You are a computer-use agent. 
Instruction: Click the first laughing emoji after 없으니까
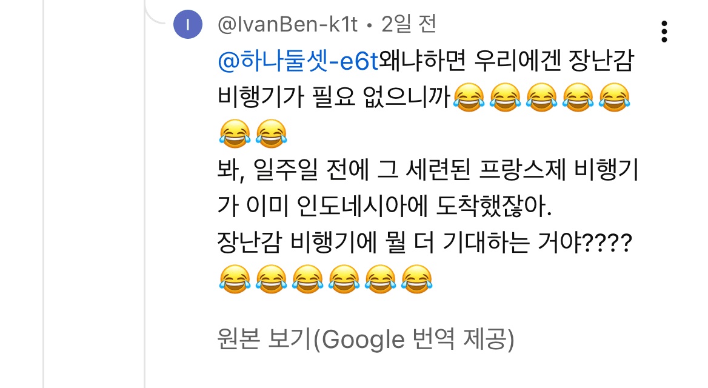click(x=469, y=98)
